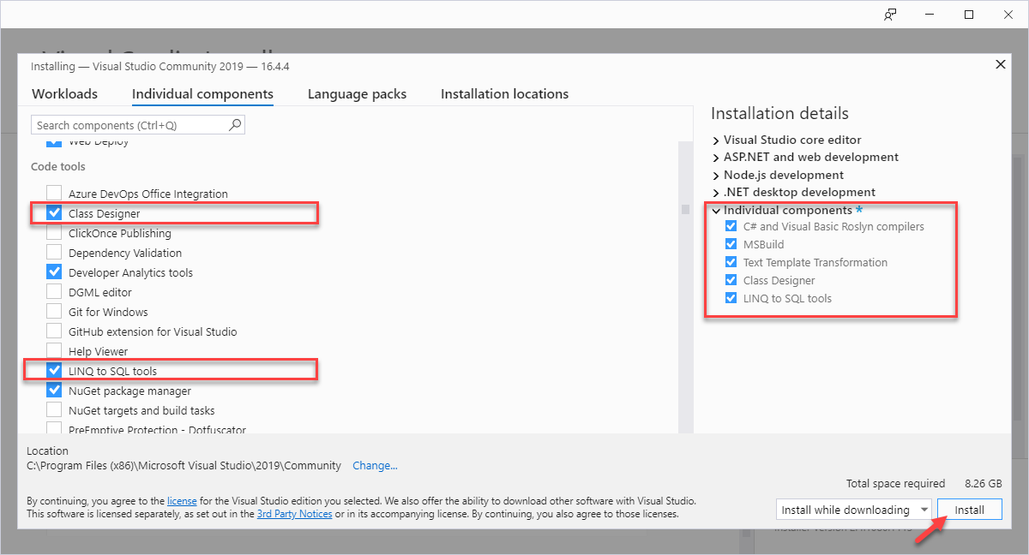Go to the Installation locations tab
This screenshot has width=1029, height=555.
pos(504,94)
